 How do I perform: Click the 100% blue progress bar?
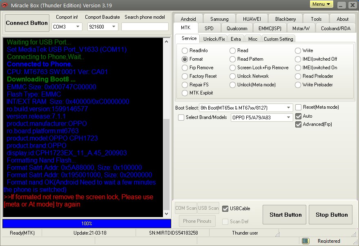pos(87,223)
